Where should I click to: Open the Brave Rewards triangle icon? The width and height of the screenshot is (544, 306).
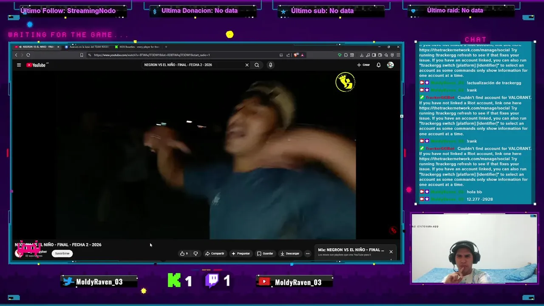[x=302, y=55]
